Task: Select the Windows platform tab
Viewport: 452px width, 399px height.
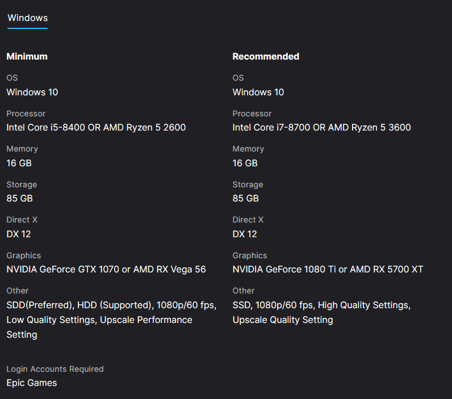Action: pos(27,18)
